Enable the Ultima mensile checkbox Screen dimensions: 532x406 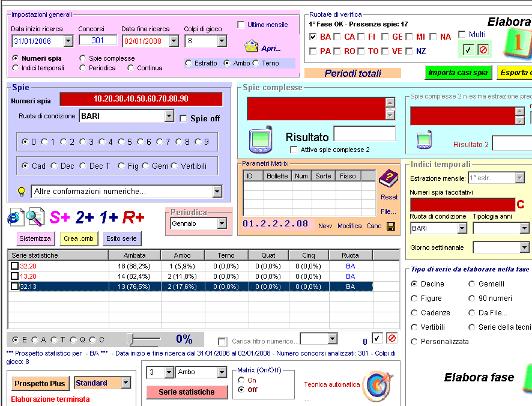click(241, 25)
